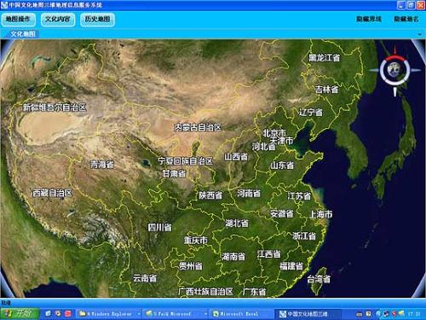The image size is (426, 320).
Task: Click the compass bottom arrow to pan south
Action: pos(395,91)
